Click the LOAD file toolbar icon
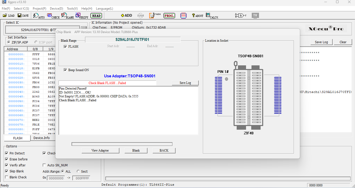Screen dimensions: 355x188 [9, 16]
